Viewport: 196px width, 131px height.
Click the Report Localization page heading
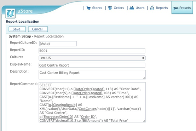tap(23, 22)
